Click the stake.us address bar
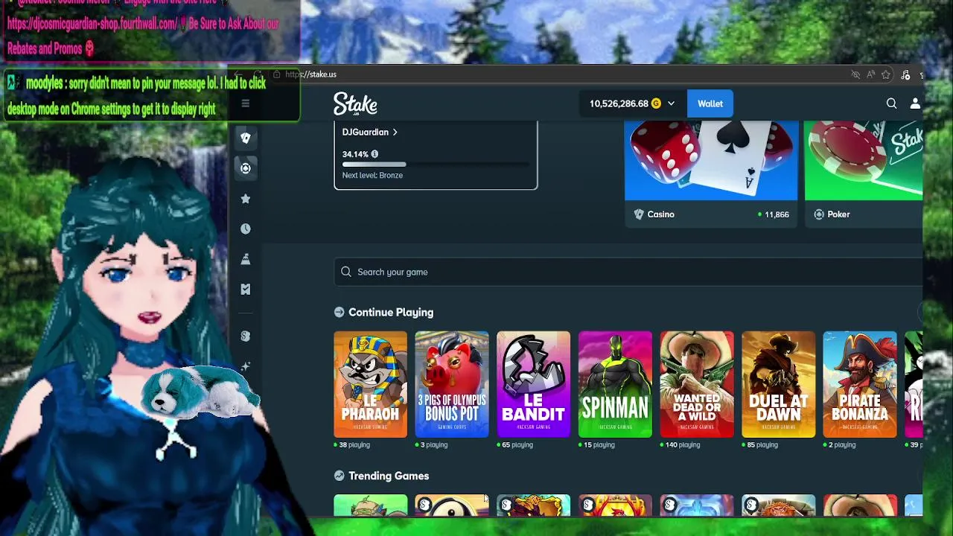The height and width of the screenshot is (536, 953). point(310,74)
